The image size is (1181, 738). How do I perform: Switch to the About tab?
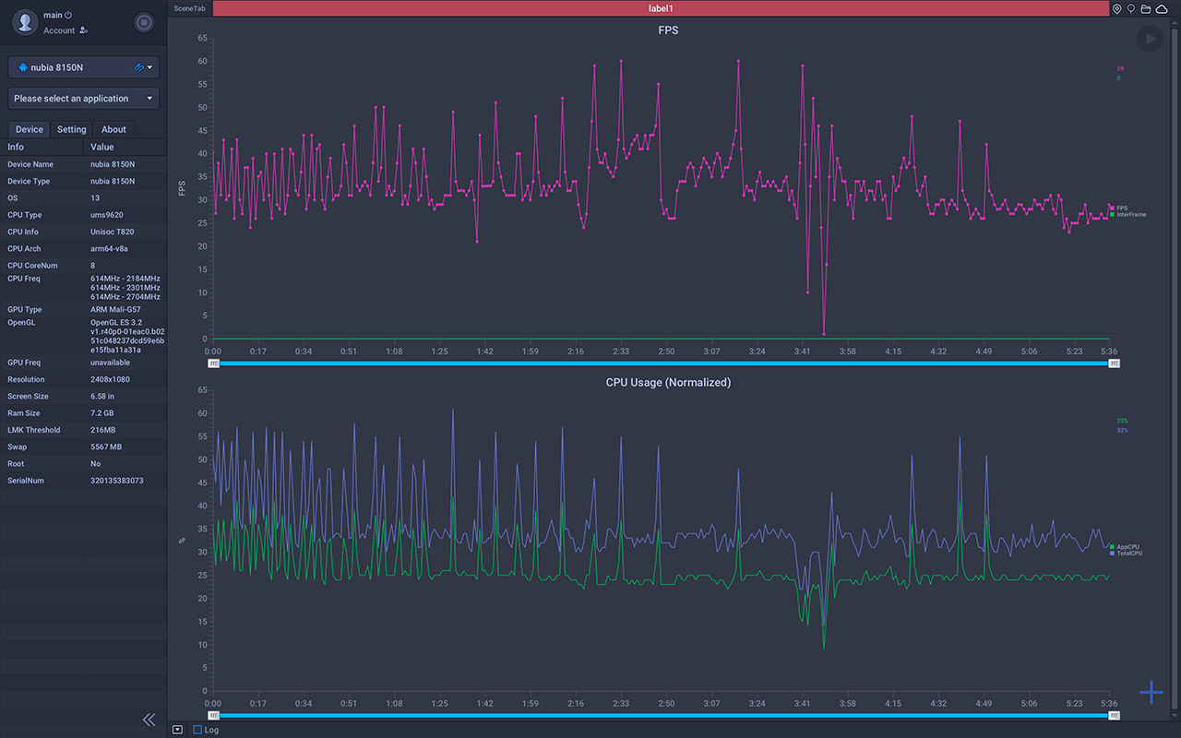(x=113, y=129)
